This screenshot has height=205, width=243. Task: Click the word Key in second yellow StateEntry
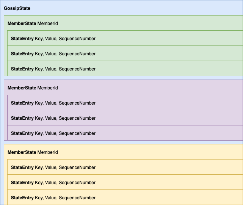click(x=39, y=183)
